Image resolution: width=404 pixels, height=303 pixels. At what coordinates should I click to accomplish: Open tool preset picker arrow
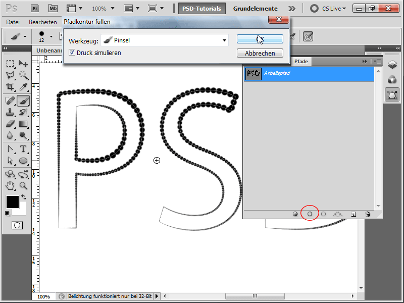pyautogui.click(x=25, y=36)
